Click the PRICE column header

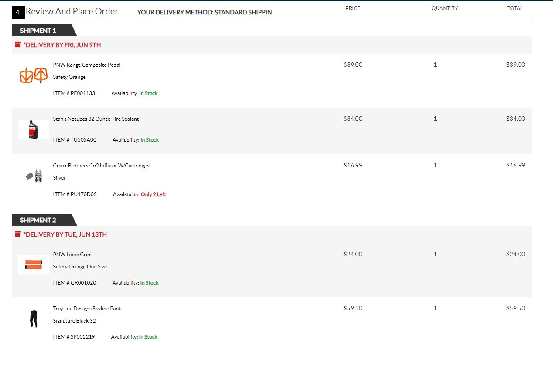point(353,8)
